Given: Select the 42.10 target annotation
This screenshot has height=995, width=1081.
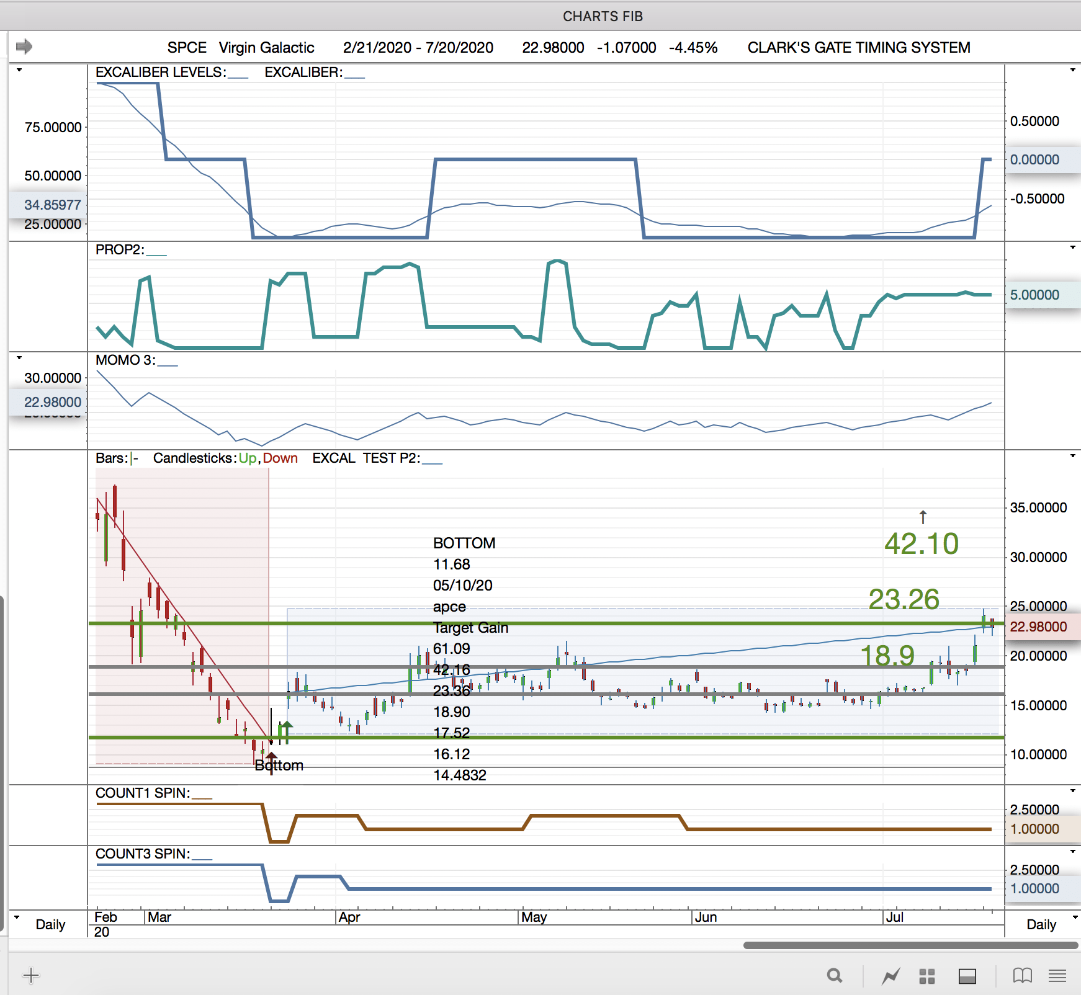Looking at the screenshot, I should (x=922, y=544).
